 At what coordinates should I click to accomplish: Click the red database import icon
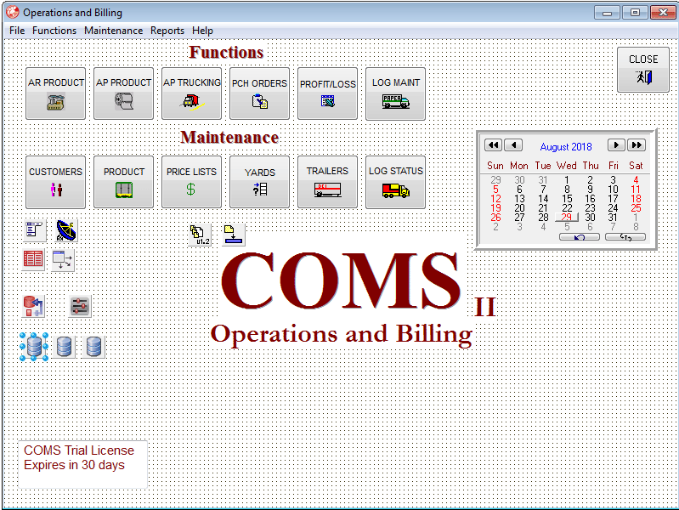coord(33,306)
